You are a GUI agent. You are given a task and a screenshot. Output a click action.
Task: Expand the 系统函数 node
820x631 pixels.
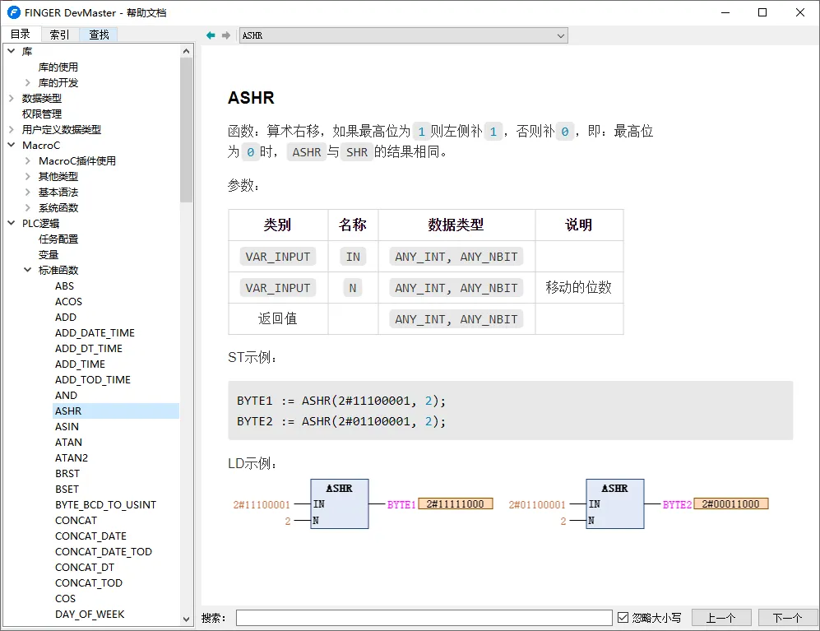[28, 207]
